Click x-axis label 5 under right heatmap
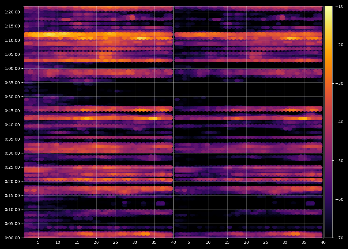The height and width of the screenshot is (249, 348). (189, 242)
